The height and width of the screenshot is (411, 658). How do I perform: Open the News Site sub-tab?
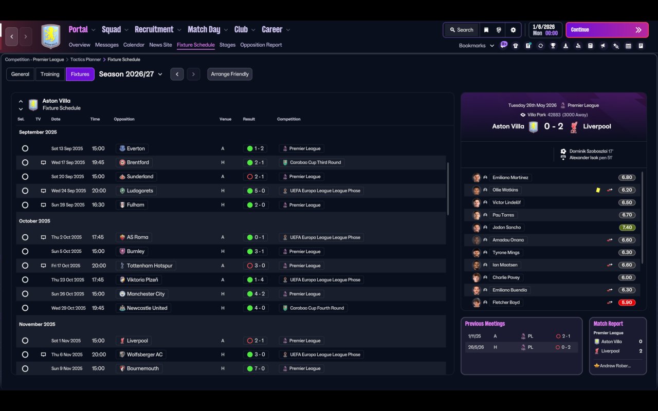click(160, 45)
